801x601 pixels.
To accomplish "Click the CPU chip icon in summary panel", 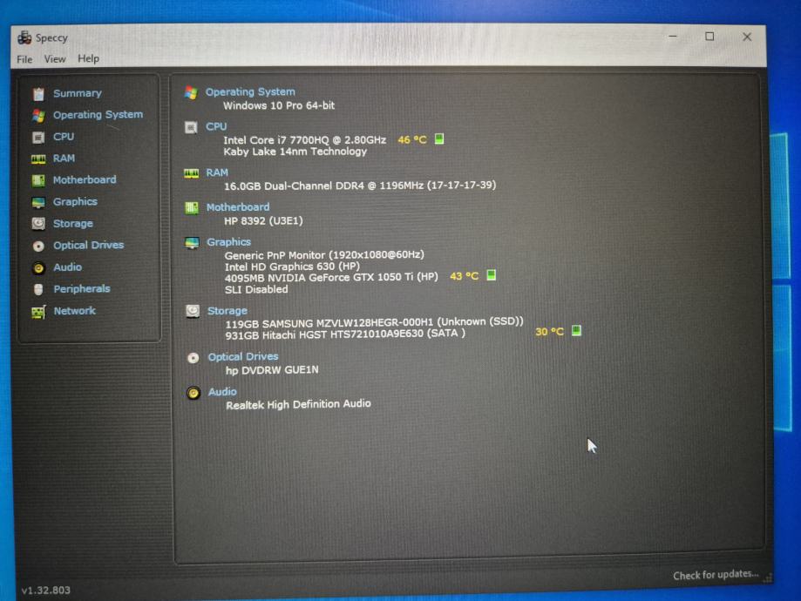I will 191,128.
